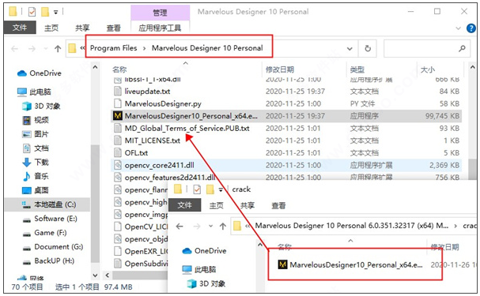The width and height of the screenshot is (480, 296).
Task: Select Document (G:) drive
Action: 53,246
